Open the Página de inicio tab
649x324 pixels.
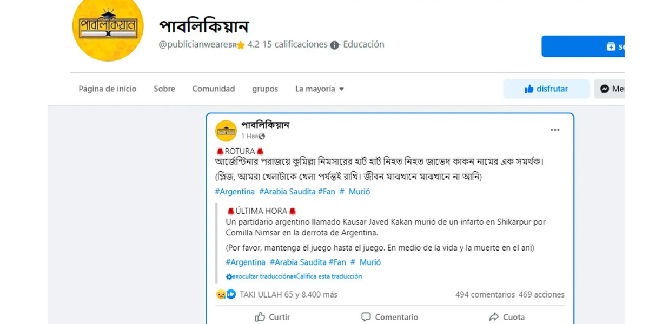(108, 89)
